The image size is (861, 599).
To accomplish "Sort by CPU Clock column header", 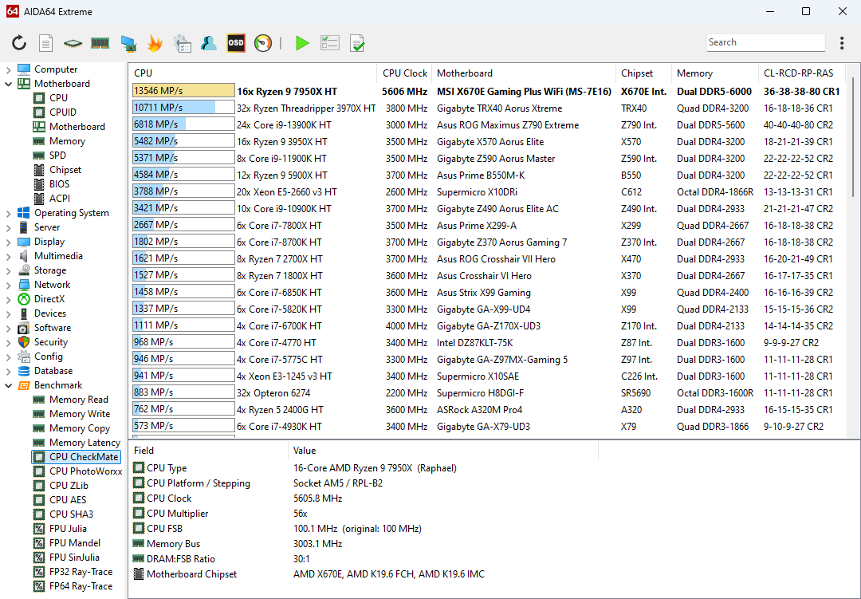I will [x=405, y=73].
